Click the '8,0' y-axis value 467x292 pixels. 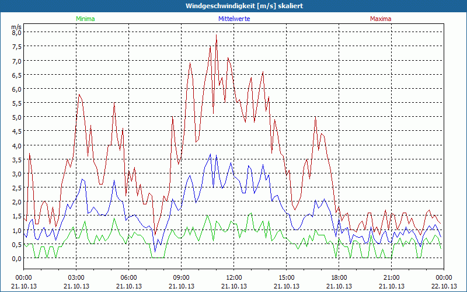coord(17,33)
